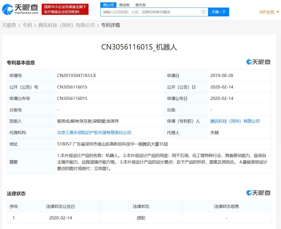The width and height of the screenshot is (281, 229).
Task: Click 2020-02-14 in the 公开（公告）日 row
Action: click(222, 87)
